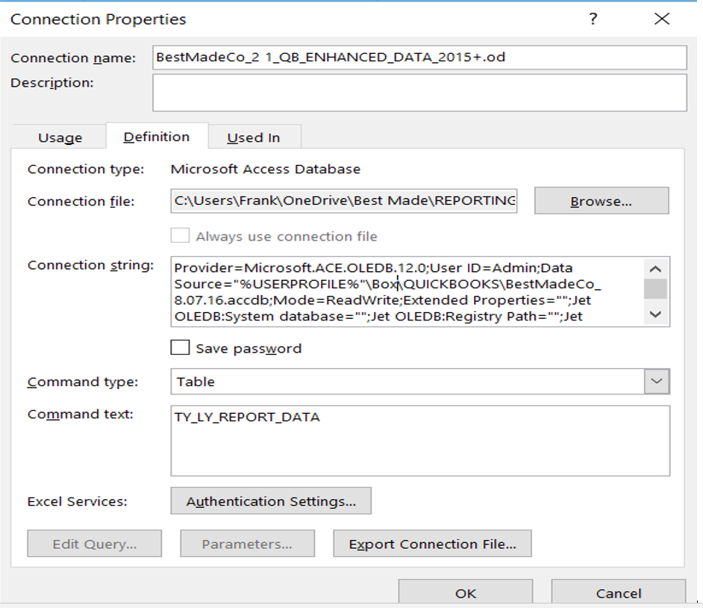Click the connection string scrollbar thumb
The image size is (703, 608).
click(x=655, y=288)
